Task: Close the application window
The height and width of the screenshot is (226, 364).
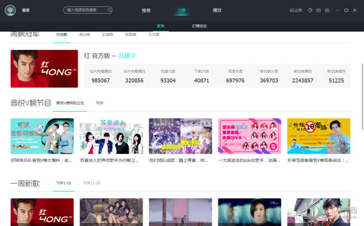Action: point(355,10)
